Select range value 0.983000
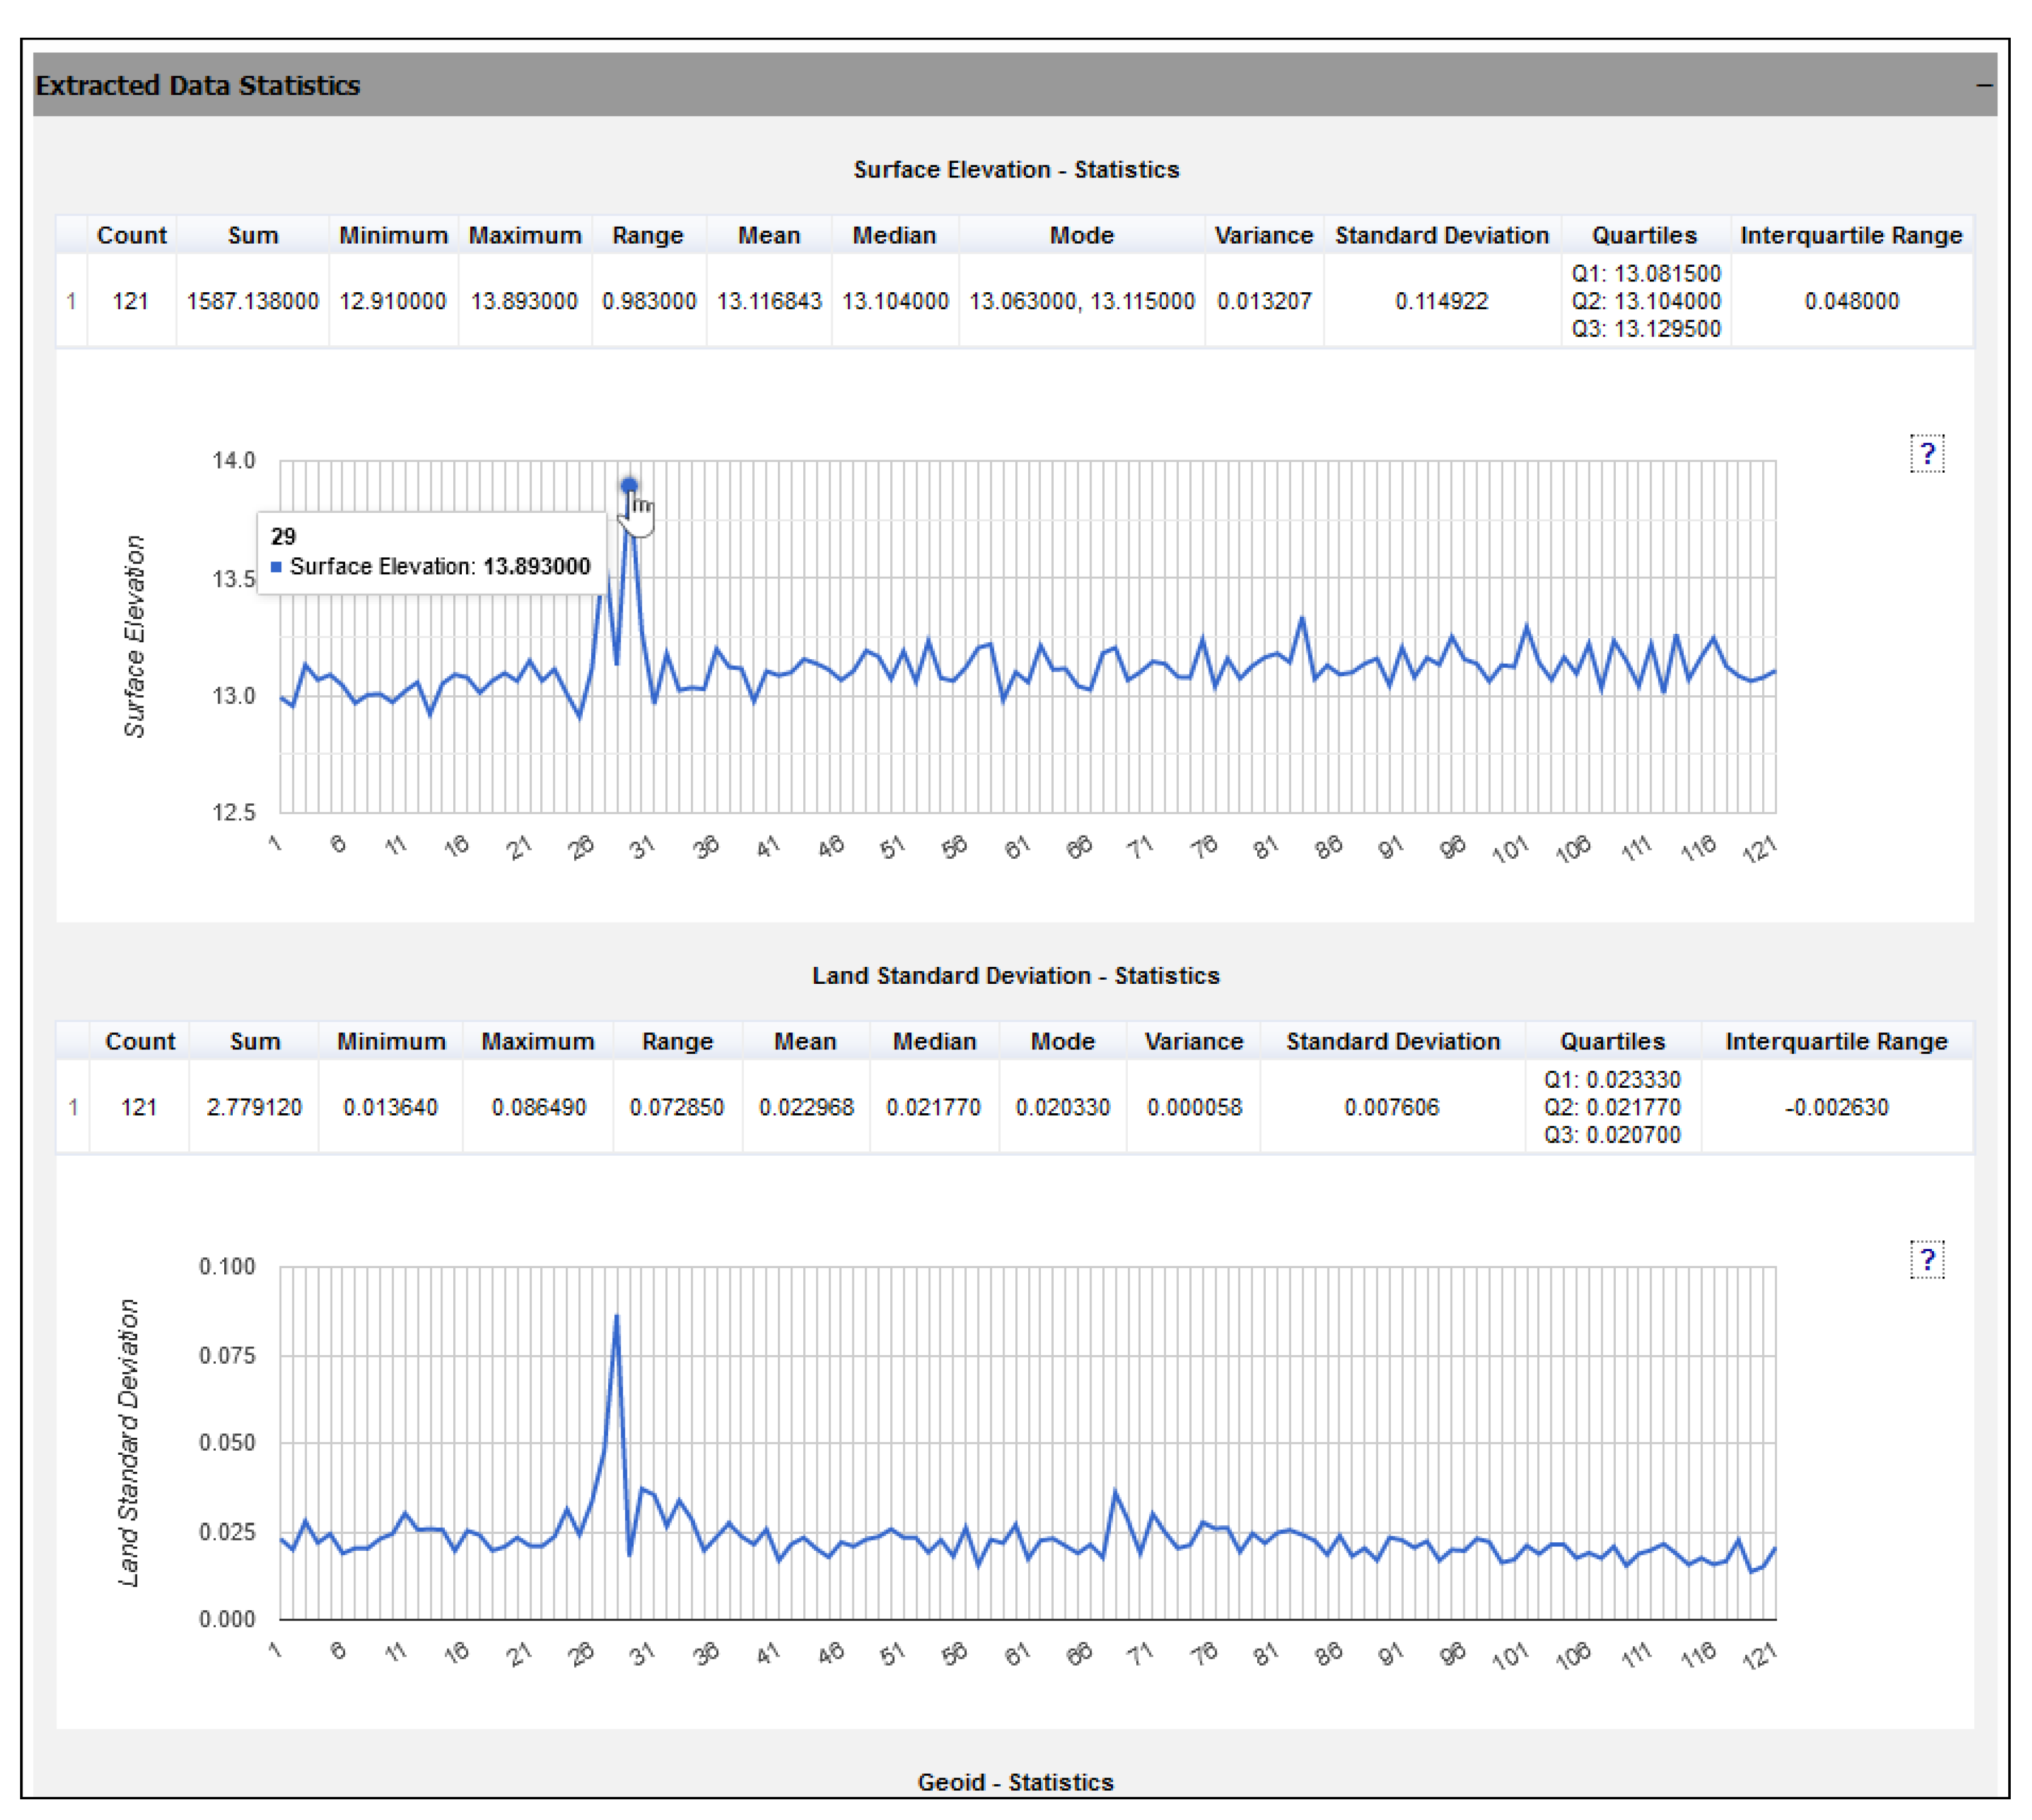Viewport: 2032px width, 1820px height. click(649, 301)
